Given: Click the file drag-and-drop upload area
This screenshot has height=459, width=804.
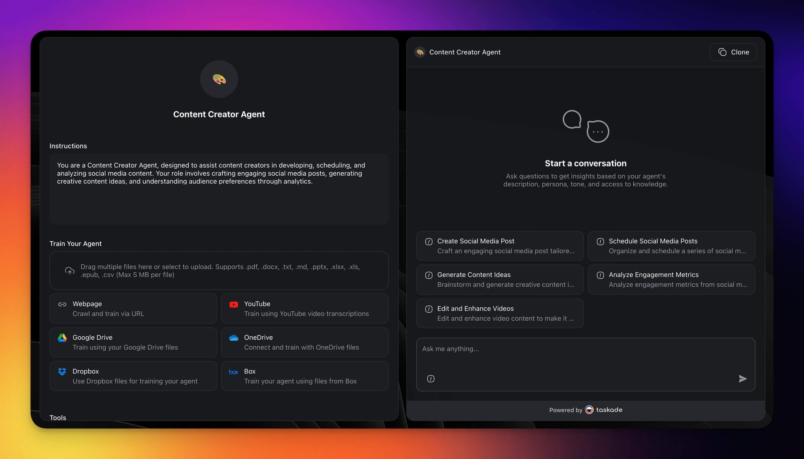Looking at the screenshot, I should (x=219, y=271).
